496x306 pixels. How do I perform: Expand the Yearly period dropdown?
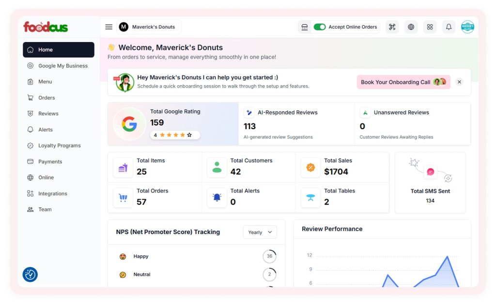[260, 232]
